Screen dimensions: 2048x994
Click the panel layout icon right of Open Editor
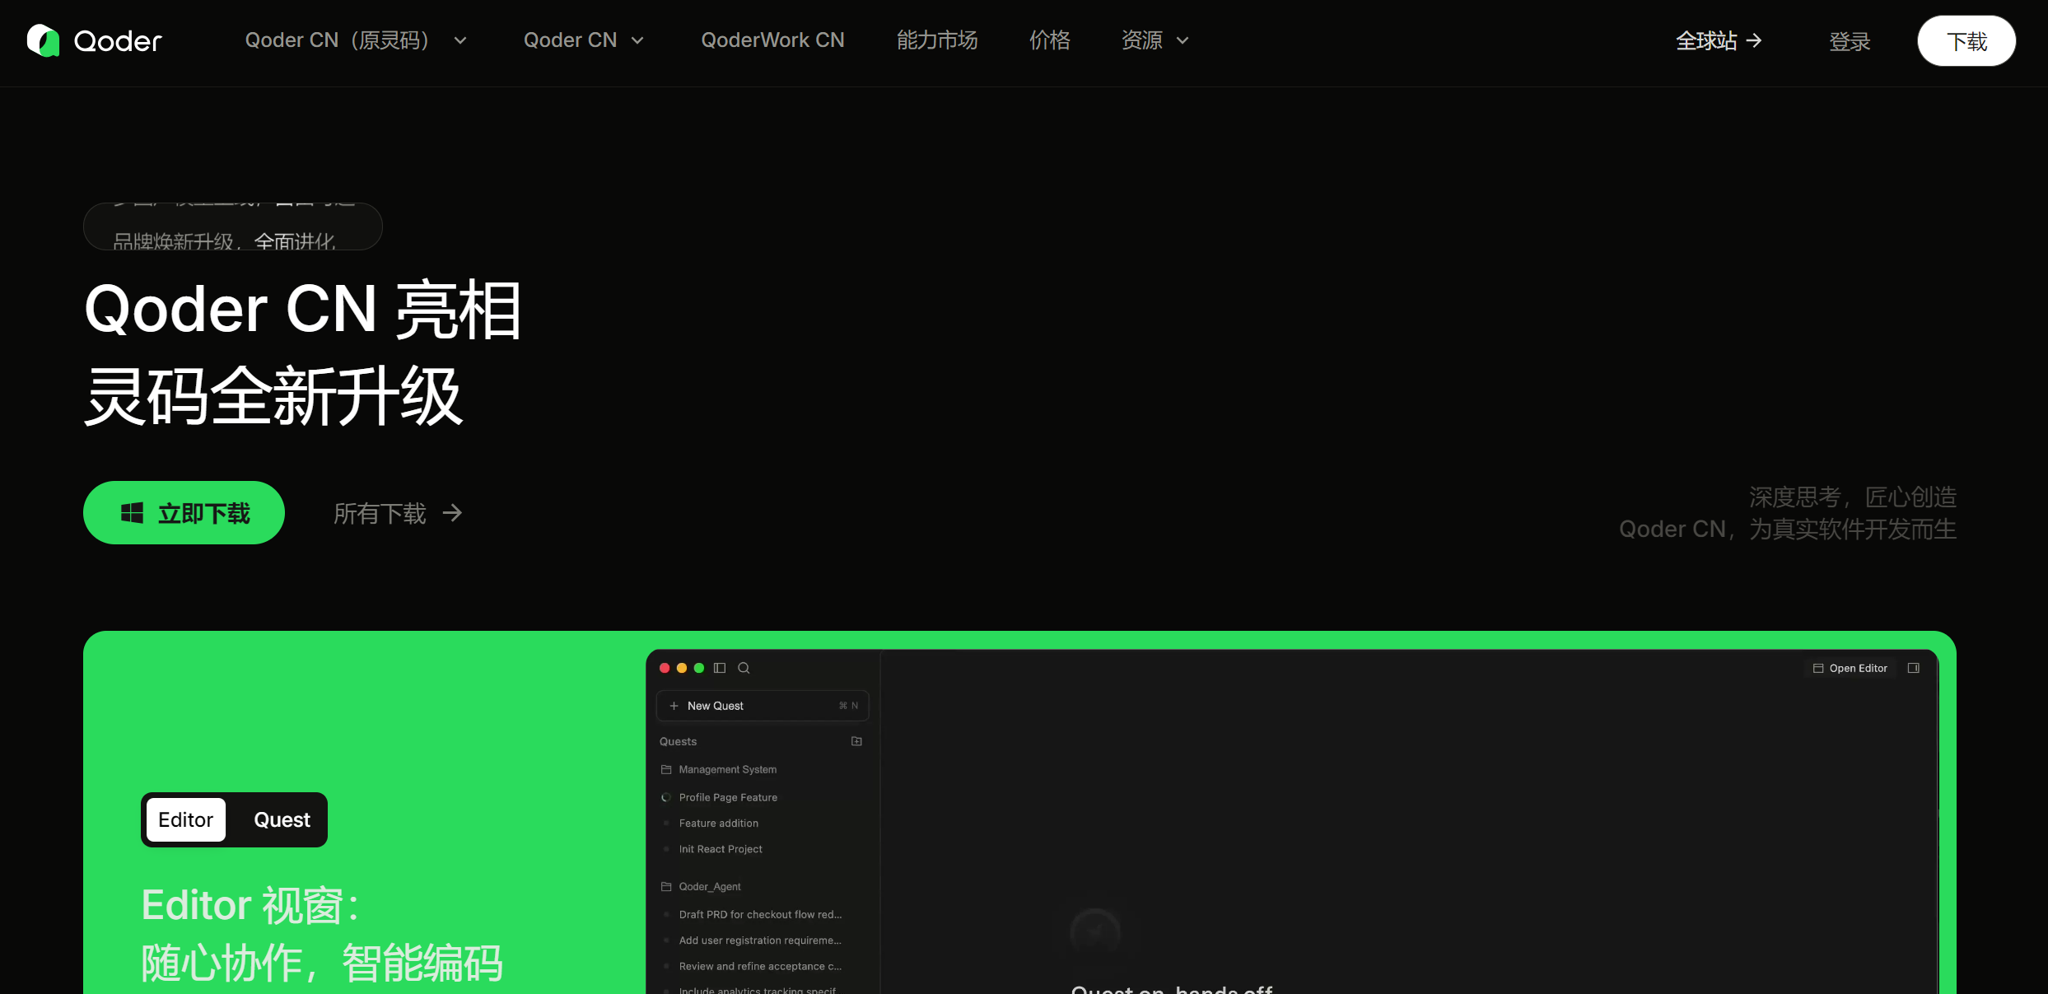[1914, 668]
